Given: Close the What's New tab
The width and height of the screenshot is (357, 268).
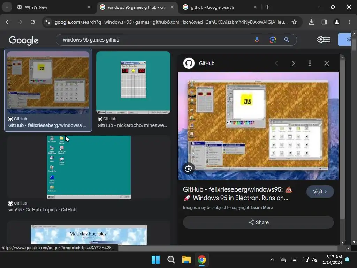Looking at the screenshot, I should click(89, 7).
